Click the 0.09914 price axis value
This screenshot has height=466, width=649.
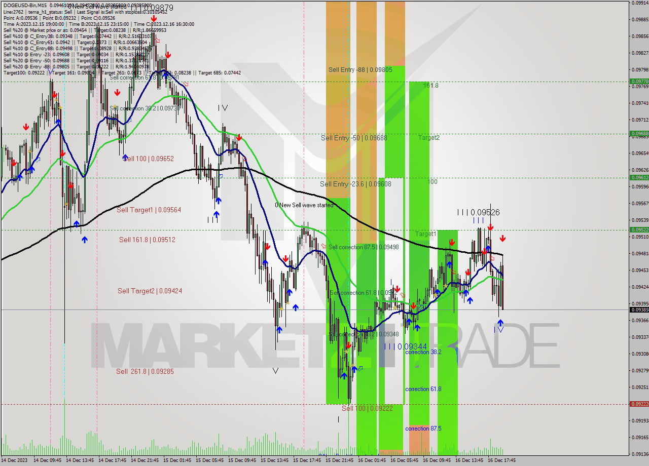pyautogui.click(x=641, y=3)
